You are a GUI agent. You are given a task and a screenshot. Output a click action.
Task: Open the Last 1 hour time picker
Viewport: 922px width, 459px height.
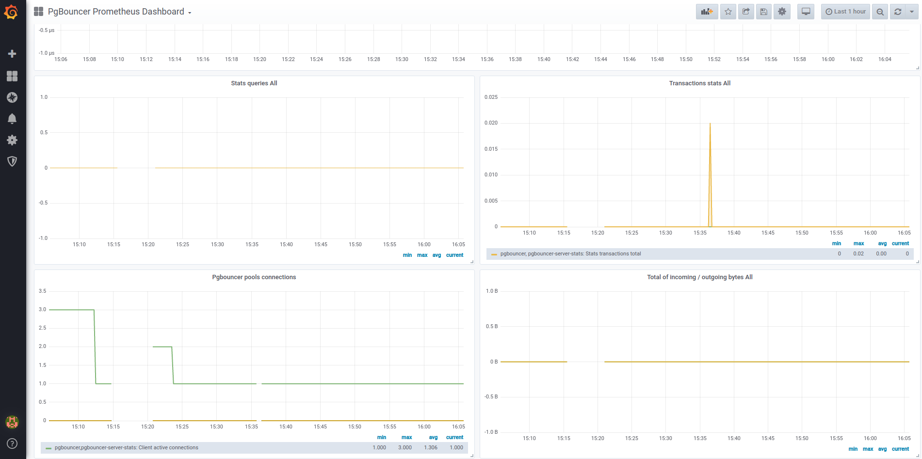click(845, 12)
